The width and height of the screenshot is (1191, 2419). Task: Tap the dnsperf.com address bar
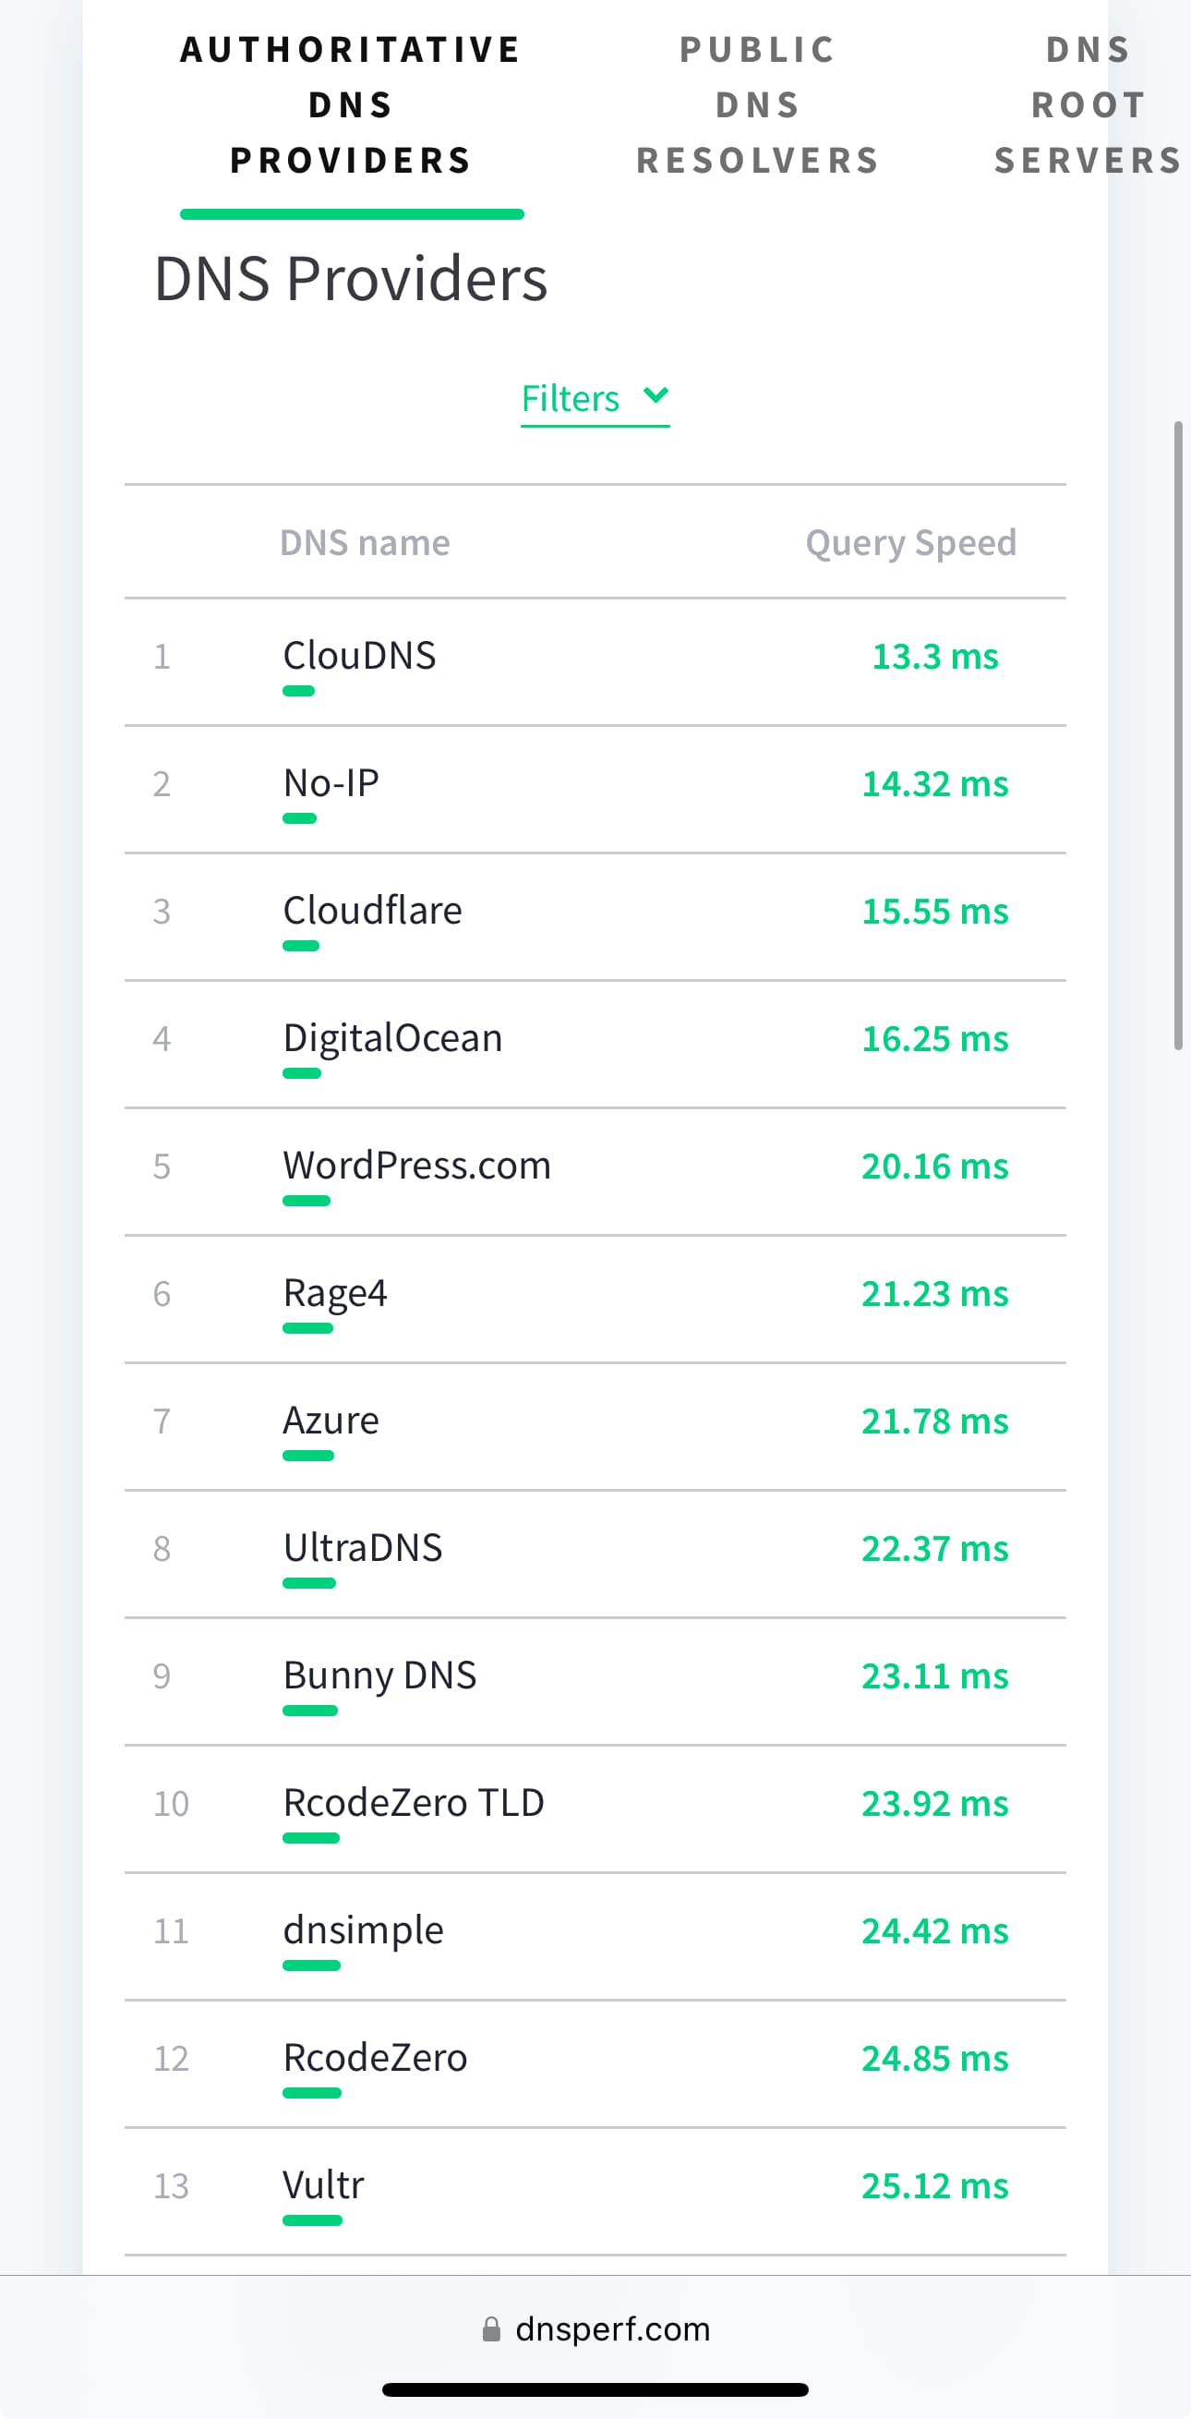point(595,2328)
